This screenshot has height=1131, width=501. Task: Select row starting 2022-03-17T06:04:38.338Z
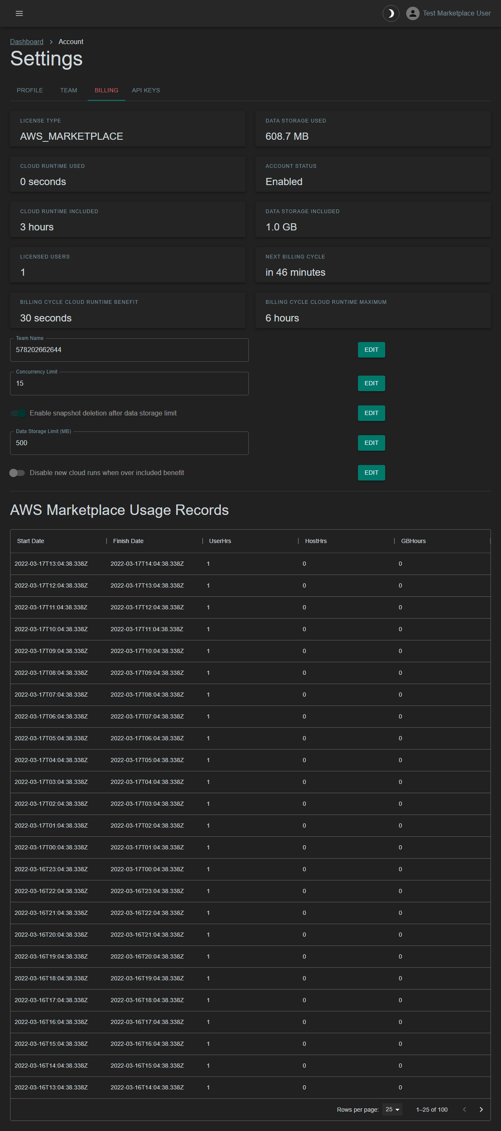(250, 716)
